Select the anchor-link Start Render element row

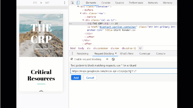[x=132, y=28]
